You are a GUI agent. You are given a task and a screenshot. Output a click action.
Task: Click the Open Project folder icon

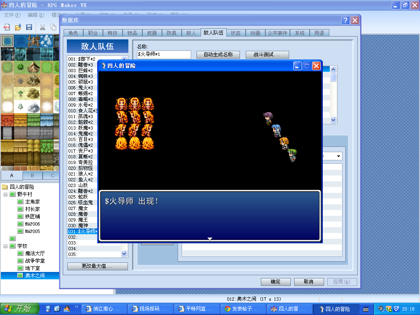pyautogui.click(x=18, y=27)
